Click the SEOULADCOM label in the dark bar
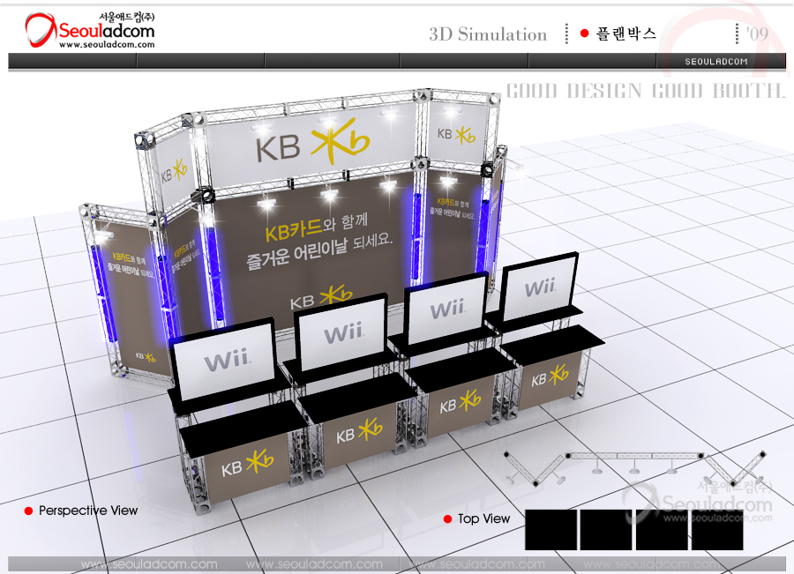The width and height of the screenshot is (794, 574). click(x=716, y=61)
